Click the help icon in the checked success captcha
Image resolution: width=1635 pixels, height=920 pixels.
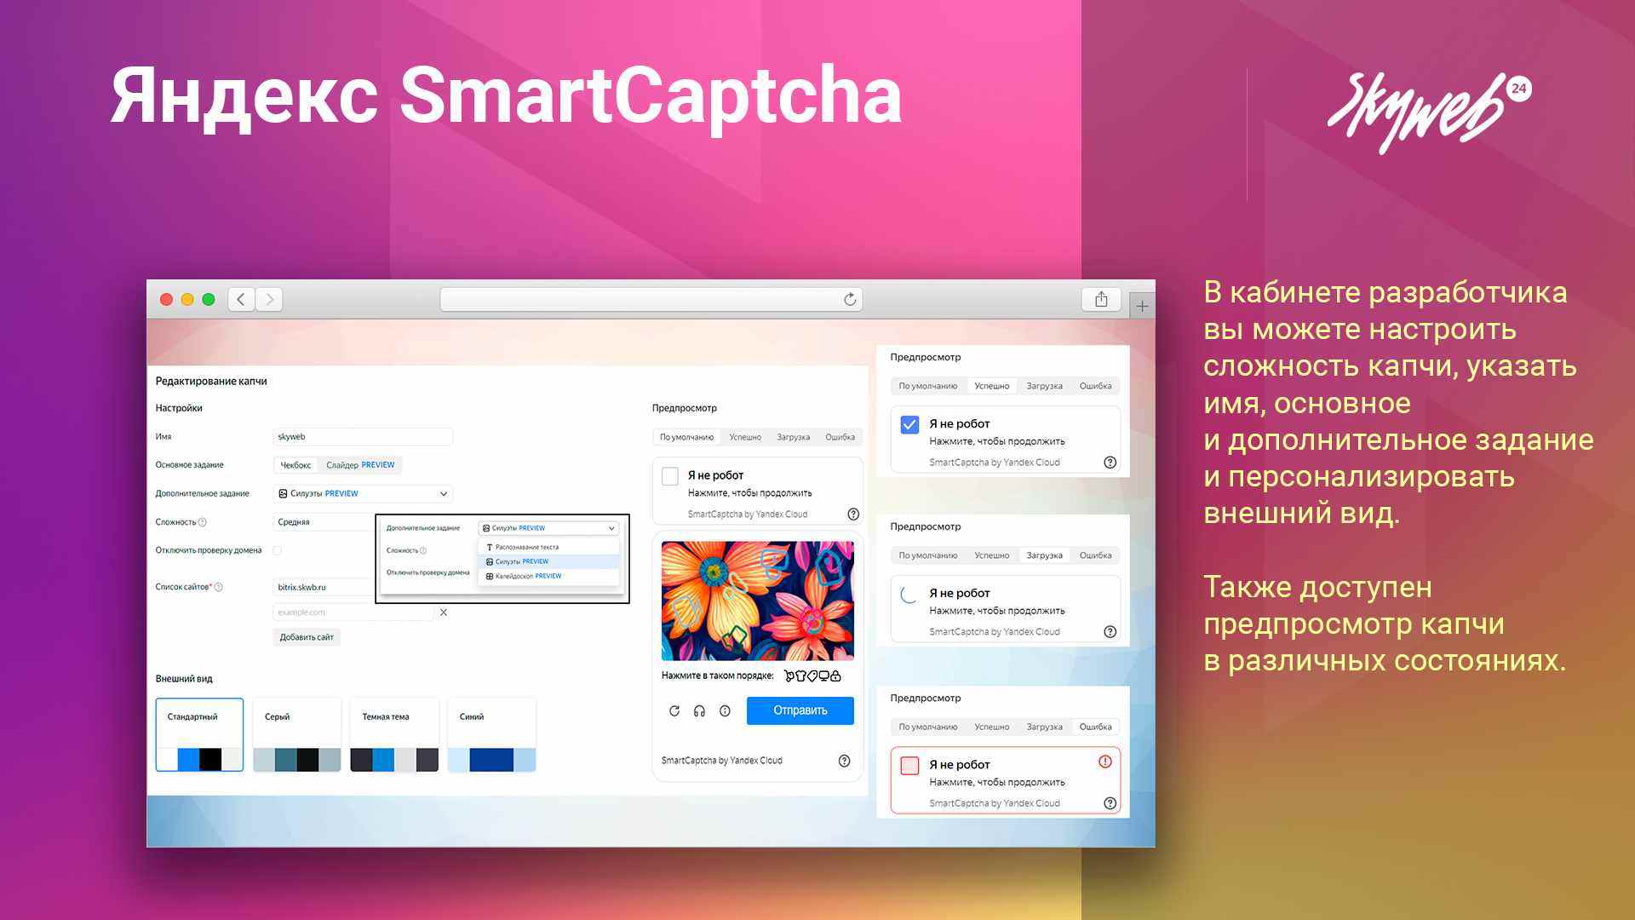[1110, 463]
